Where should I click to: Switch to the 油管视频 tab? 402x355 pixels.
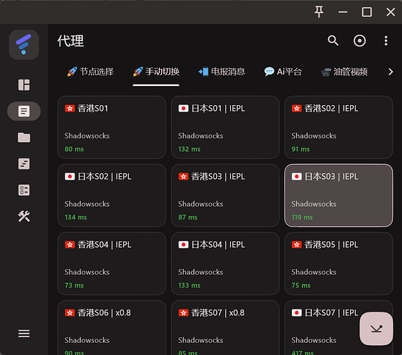(344, 72)
